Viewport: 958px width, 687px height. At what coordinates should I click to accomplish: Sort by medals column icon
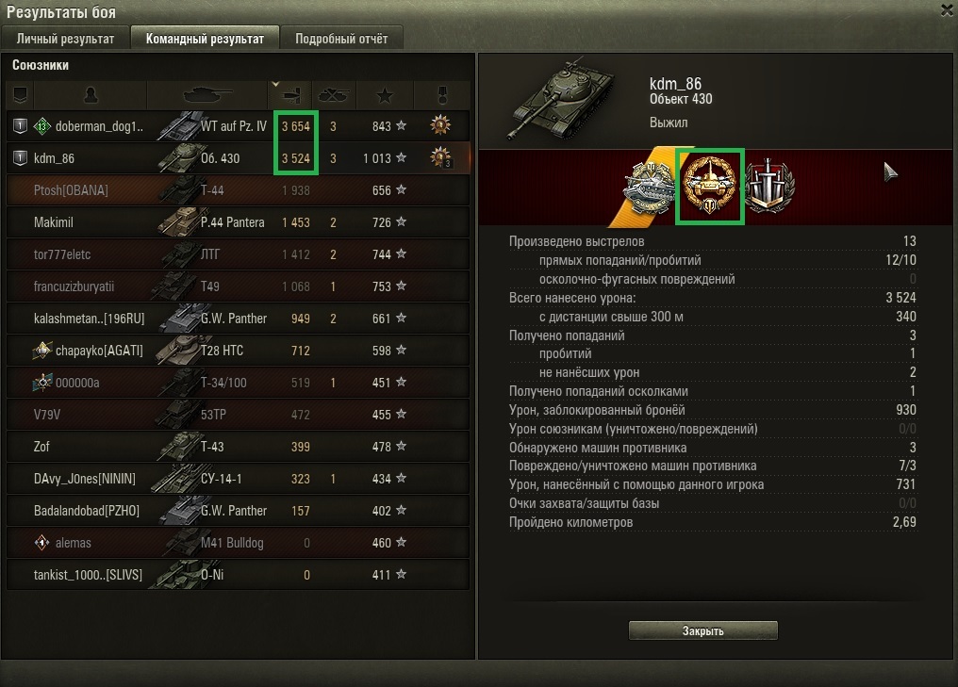(x=442, y=95)
